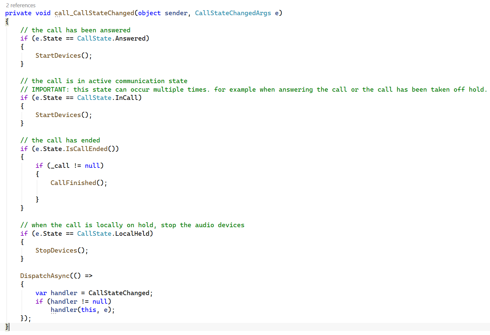Click the comment 'the call has ended'
The height and width of the screenshot is (335, 490).
coord(60,140)
